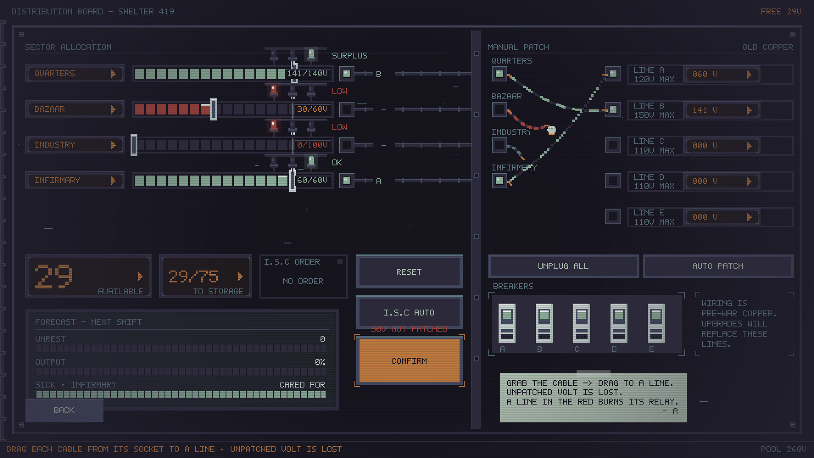This screenshot has height=458, width=814.
Task: Go Back to previous screen
Action: [x=64, y=410]
